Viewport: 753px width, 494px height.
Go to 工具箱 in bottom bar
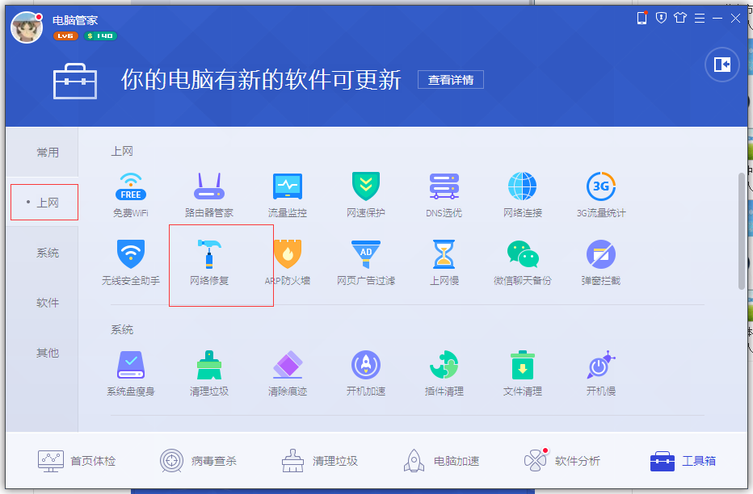click(683, 461)
